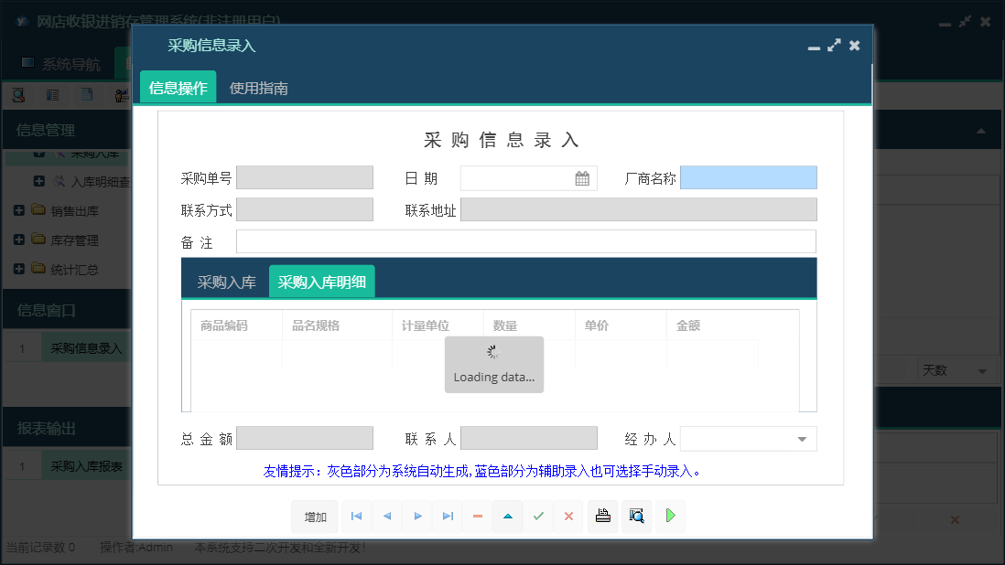The height and width of the screenshot is (565, 1005).
Task: Go to previous record arrow icon
Action: [386, 517]
